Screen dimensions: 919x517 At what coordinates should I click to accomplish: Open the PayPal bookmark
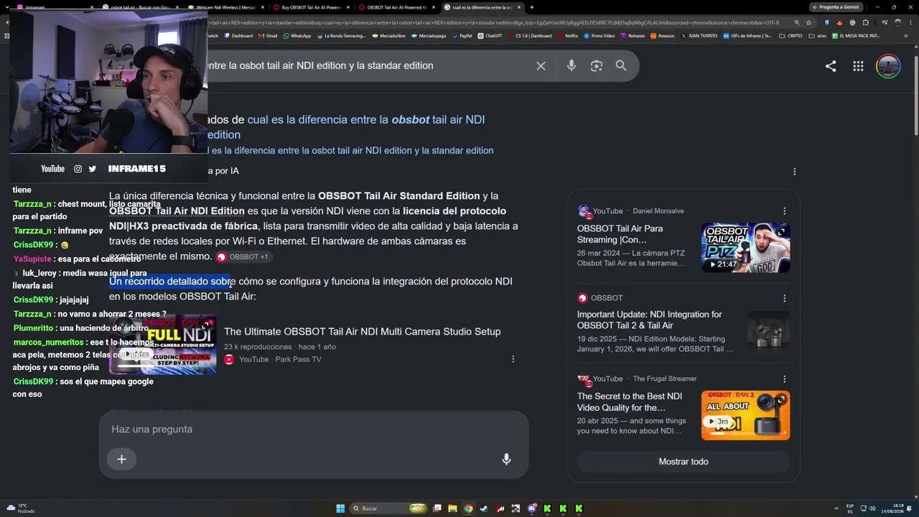point(462,36)
